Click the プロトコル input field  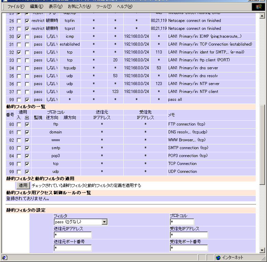pyautogui.click(x=182, y=222)
